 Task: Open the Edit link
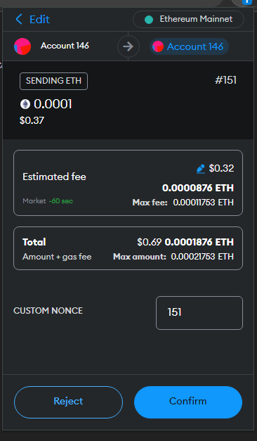39,20
